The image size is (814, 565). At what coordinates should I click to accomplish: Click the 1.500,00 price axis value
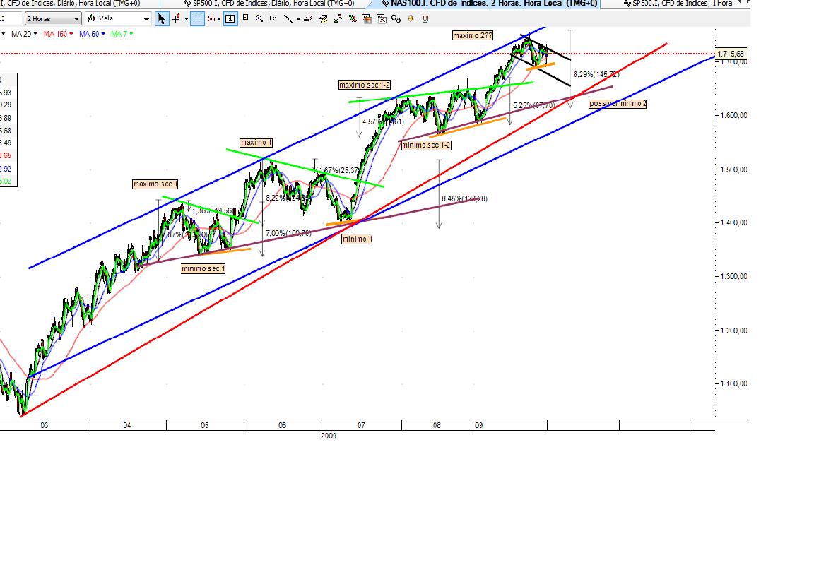pyautogui.click(x=733, y=169)
